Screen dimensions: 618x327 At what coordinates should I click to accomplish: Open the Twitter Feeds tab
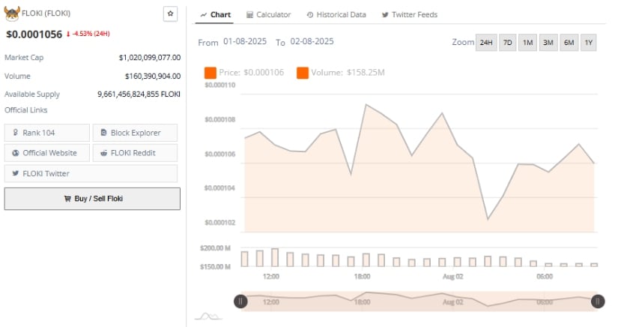(x=410, y=14)
